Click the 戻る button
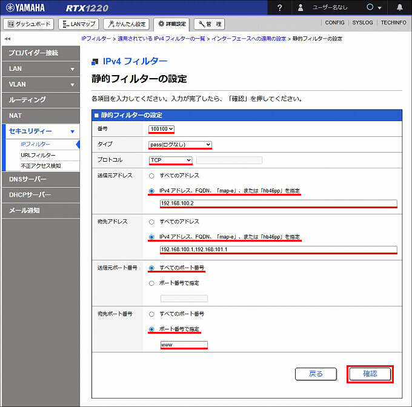The width and height of the screenshot is (412, 407). 316,374
